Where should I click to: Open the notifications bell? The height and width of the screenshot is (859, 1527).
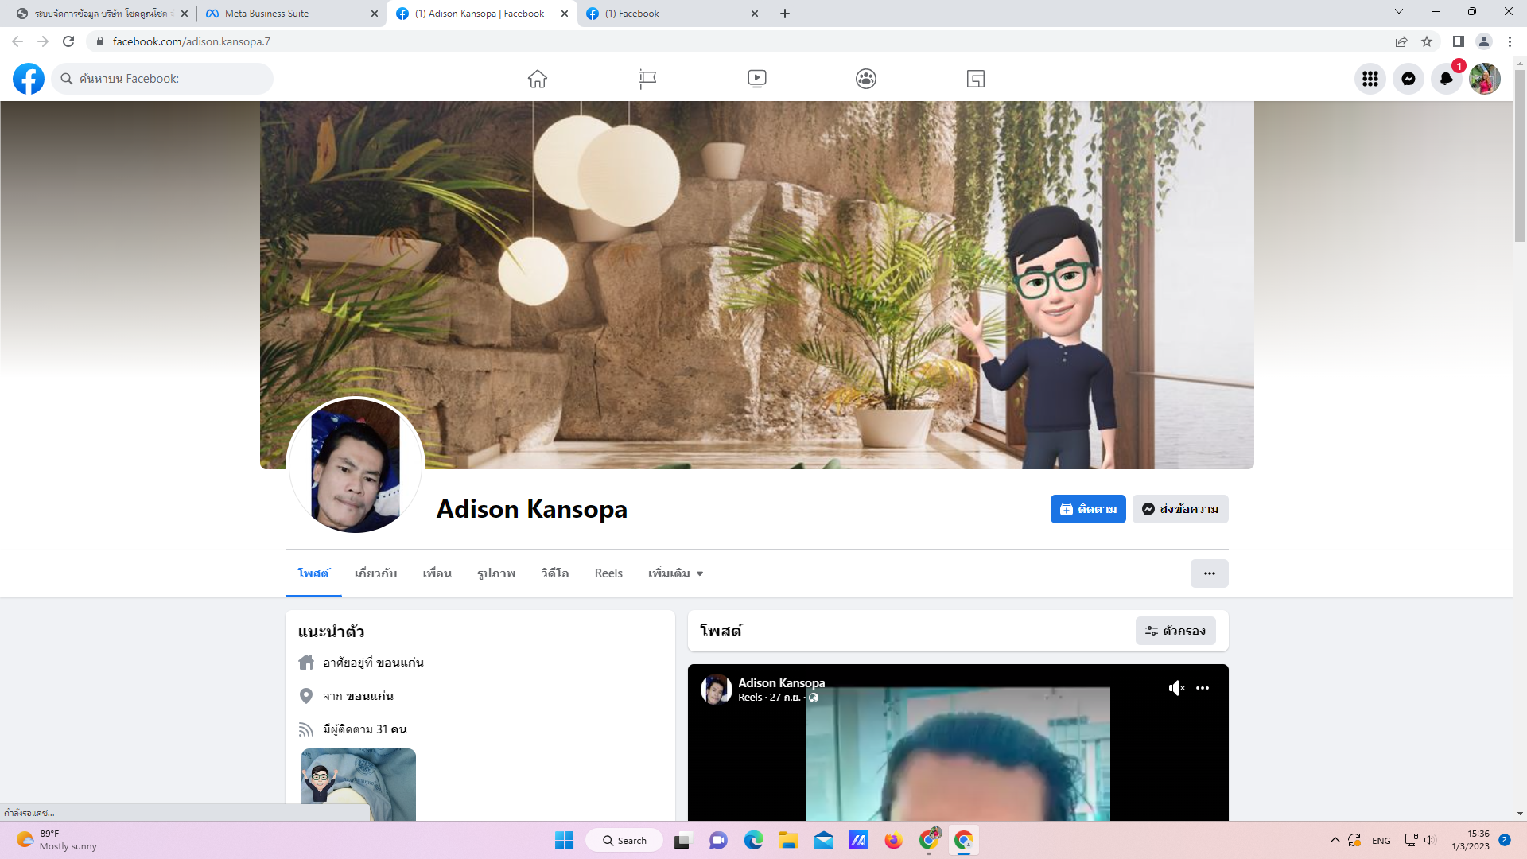pos(1446,79)
